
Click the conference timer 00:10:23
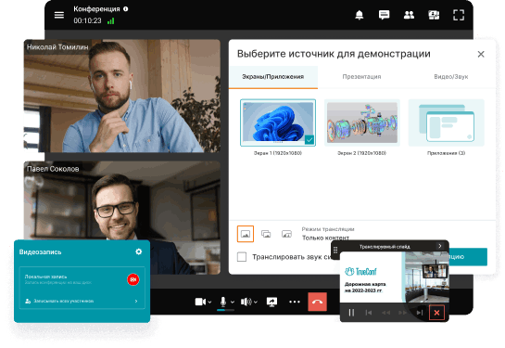pos(87,21)
